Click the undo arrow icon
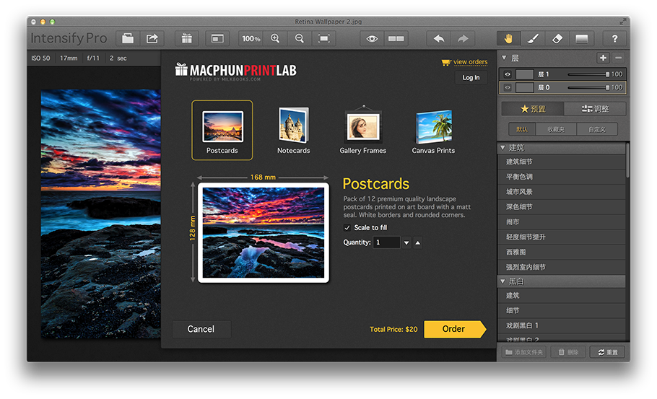This screenshot has width=657, height=399. click(439, 38)
